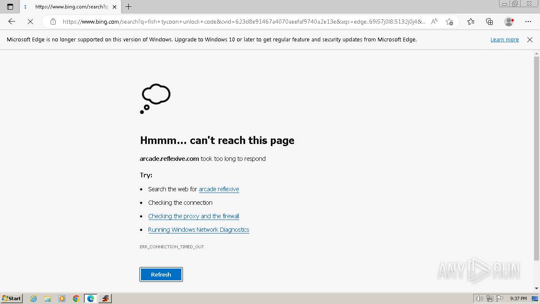This screenshot has height=304, width=540.
Task: Click the page vertical scrollbar
Action: point(537,158)
